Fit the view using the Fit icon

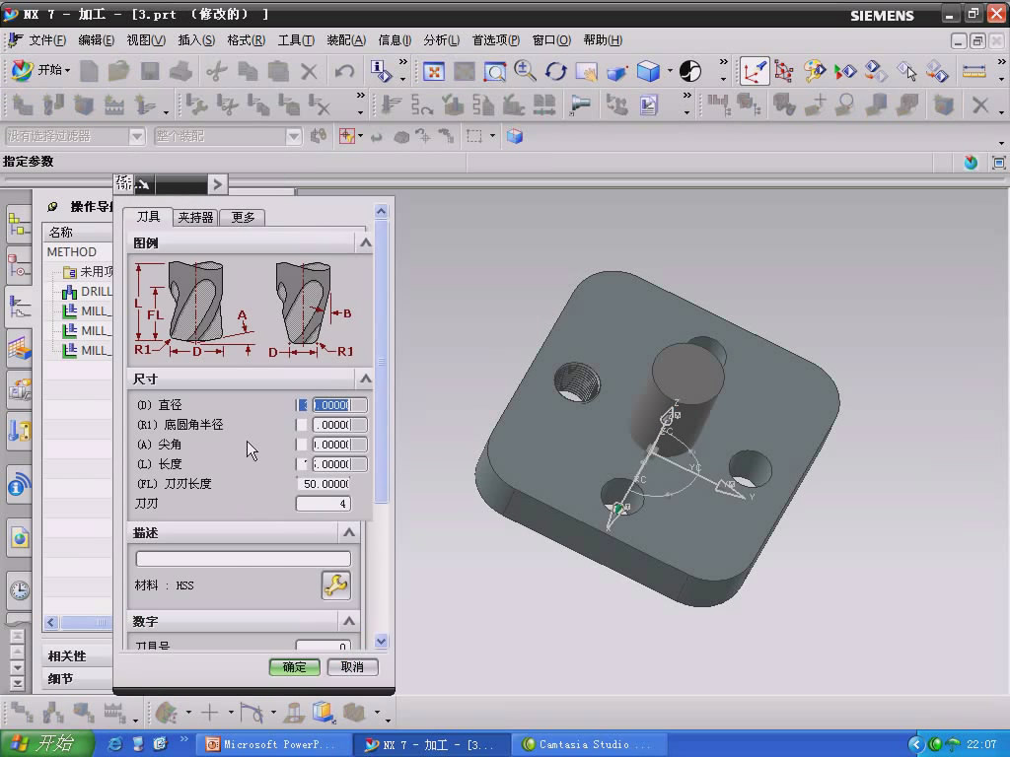pyautogui.click(x=434, y=71)
